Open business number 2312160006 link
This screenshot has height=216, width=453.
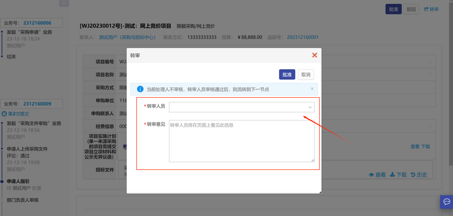point(37,23)
